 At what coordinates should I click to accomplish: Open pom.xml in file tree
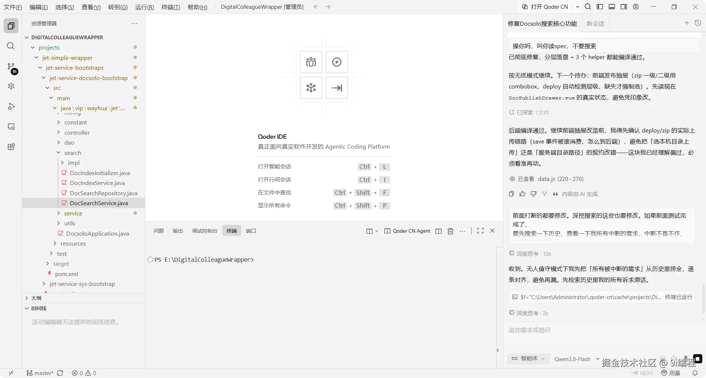pyautogui.click(x=67, y=274)
